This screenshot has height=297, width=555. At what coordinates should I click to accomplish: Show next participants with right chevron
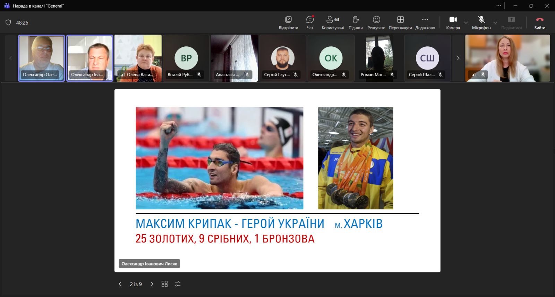point(458,58)
